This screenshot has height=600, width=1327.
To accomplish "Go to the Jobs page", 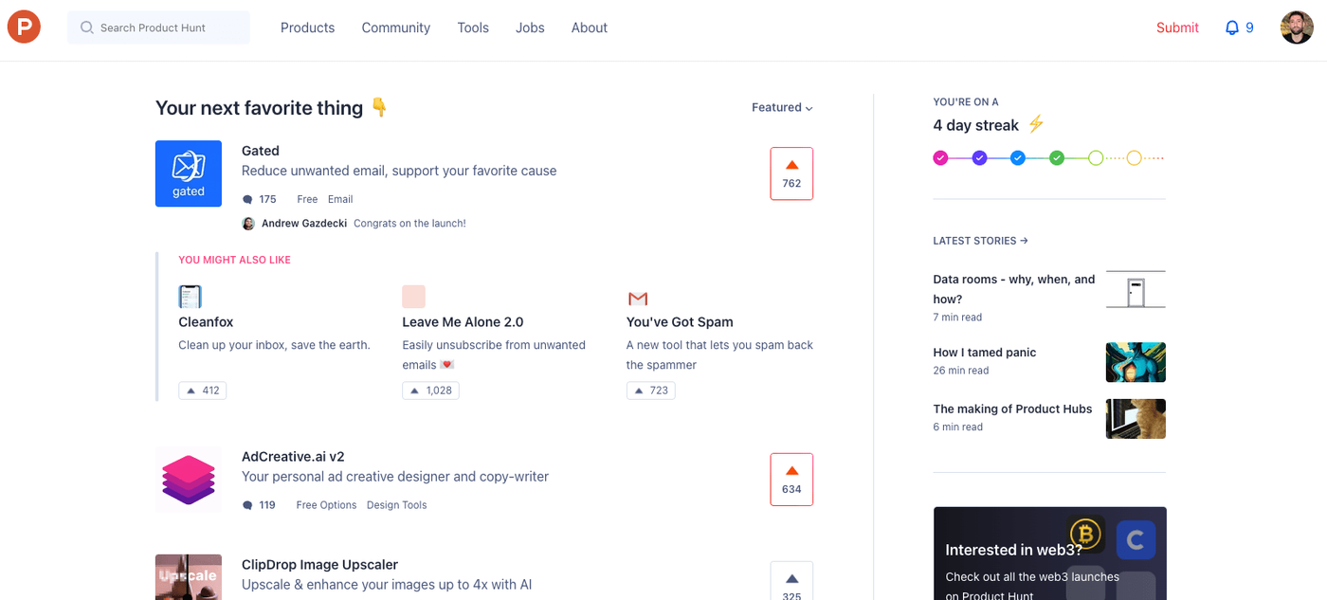I will pyautogui.click(x=530, y=27).
